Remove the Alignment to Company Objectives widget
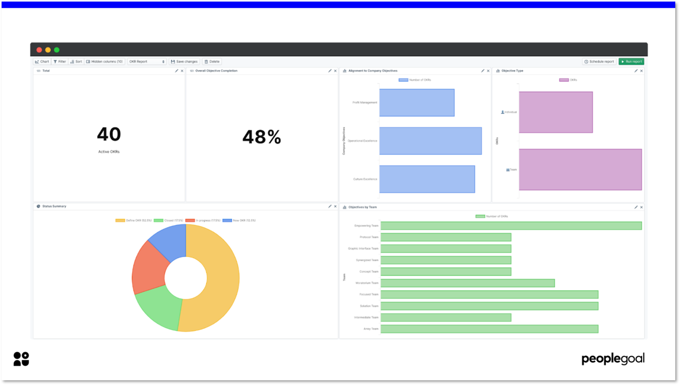 [x=488, y=70]
